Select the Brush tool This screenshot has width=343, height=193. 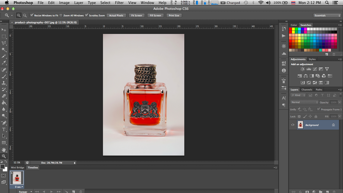pyautogui.click(x=4, y=76)
